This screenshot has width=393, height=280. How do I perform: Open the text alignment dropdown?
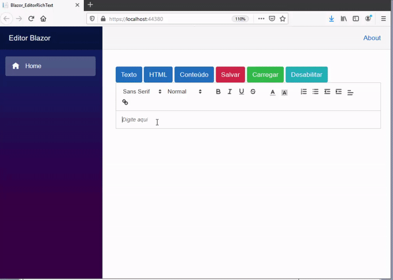click(x=350, y=92)
